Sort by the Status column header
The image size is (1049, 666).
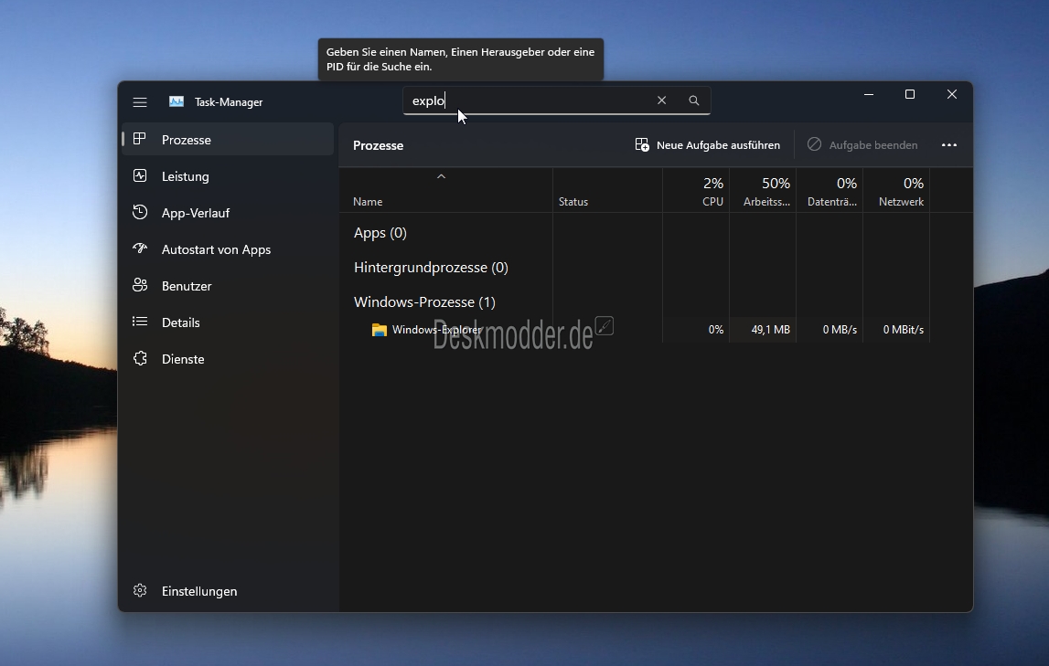click(x=607, y=190)
